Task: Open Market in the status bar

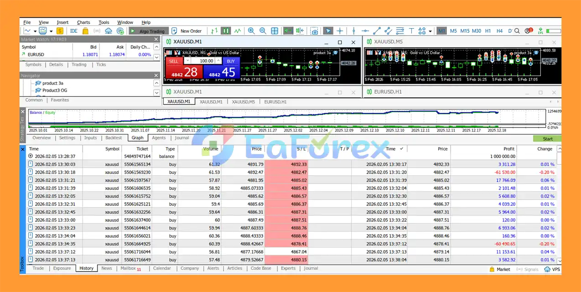Action: (499, 269)
